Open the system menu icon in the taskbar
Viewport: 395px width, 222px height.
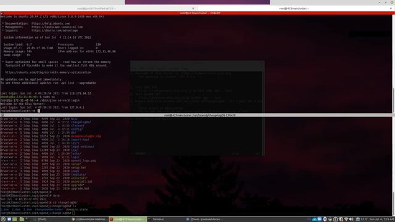[3, 220]
